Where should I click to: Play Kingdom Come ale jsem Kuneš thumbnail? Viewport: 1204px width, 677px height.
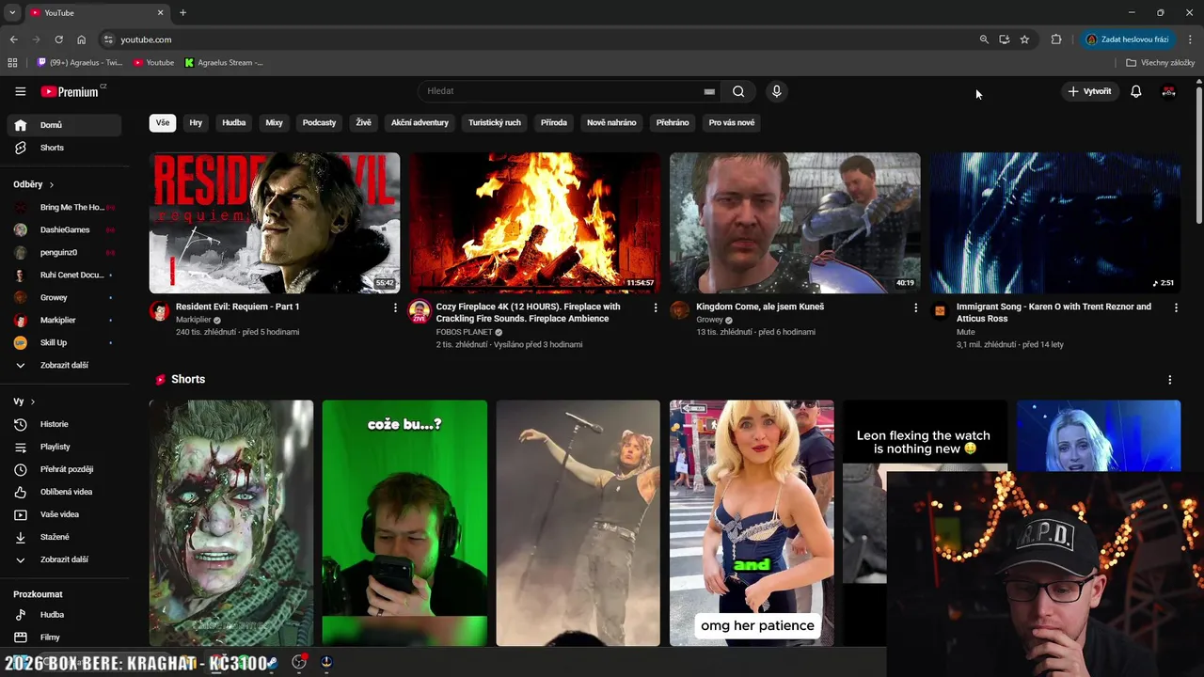tap(795, 223)
